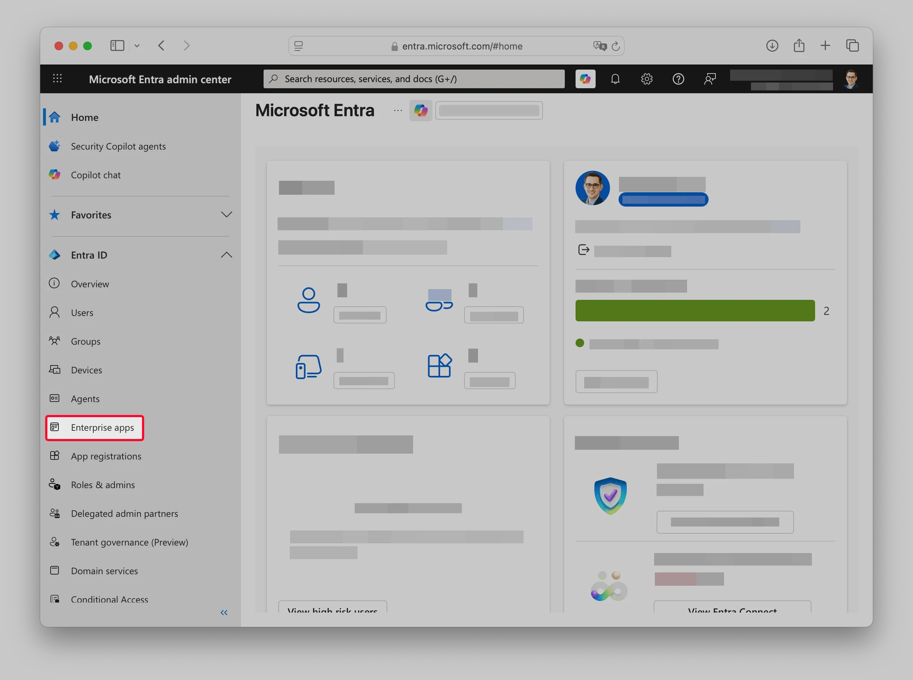Collapse the left navigation pane

coord(224,613)
